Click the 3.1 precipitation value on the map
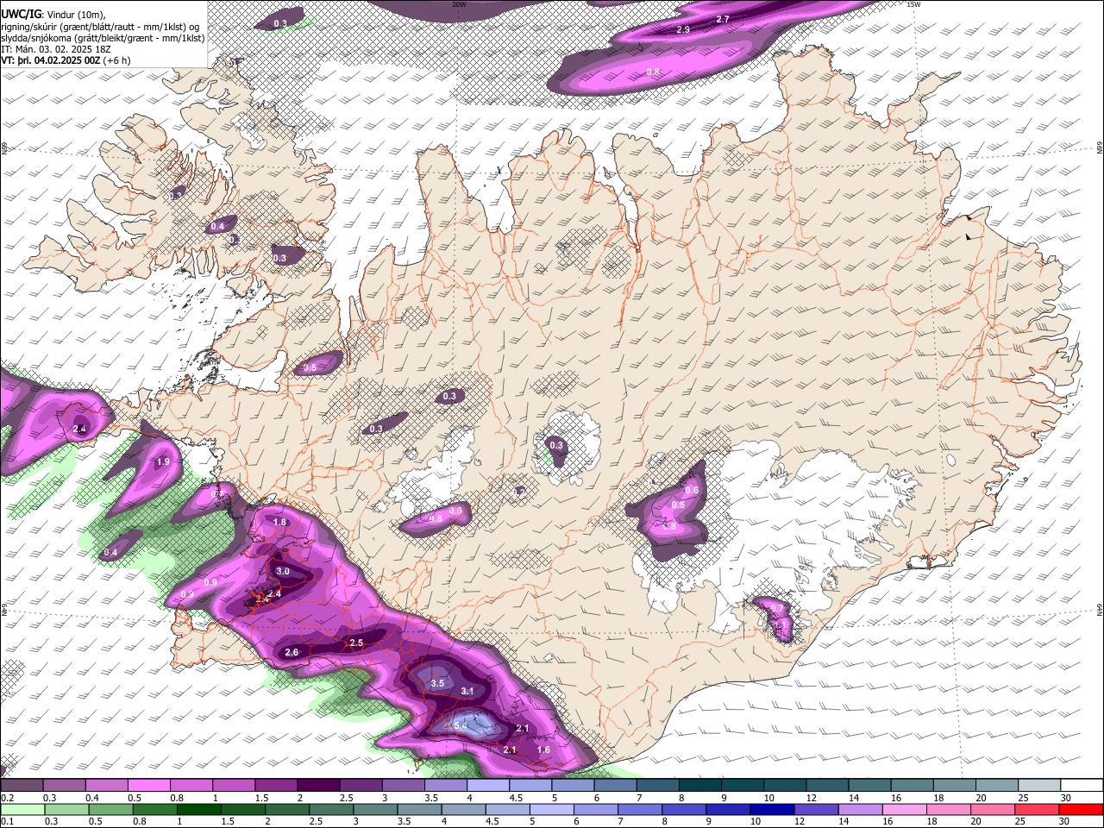This screenshot has width=1104, height=828. [x=467, y=691]
